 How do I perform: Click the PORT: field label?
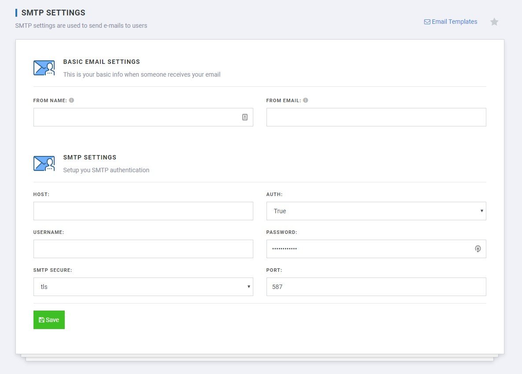pos(274,270)
